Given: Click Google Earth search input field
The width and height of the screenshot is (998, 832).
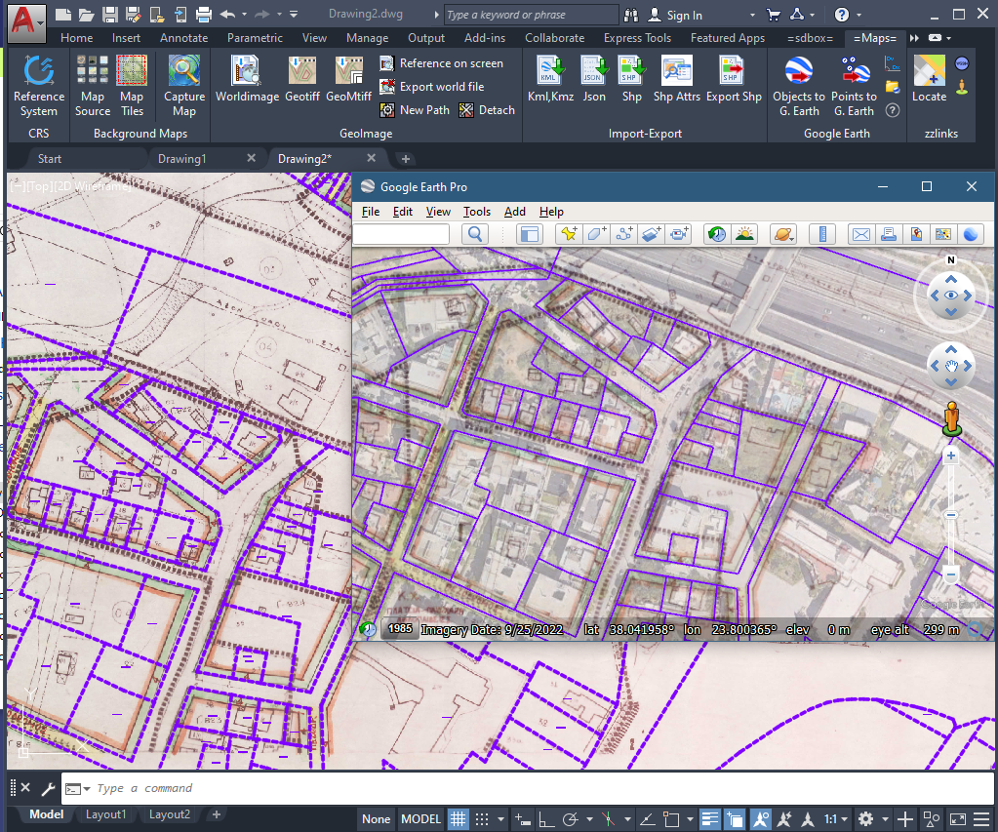Looking at the screenshot, I should pyautogui.click(x=401, y=234).
